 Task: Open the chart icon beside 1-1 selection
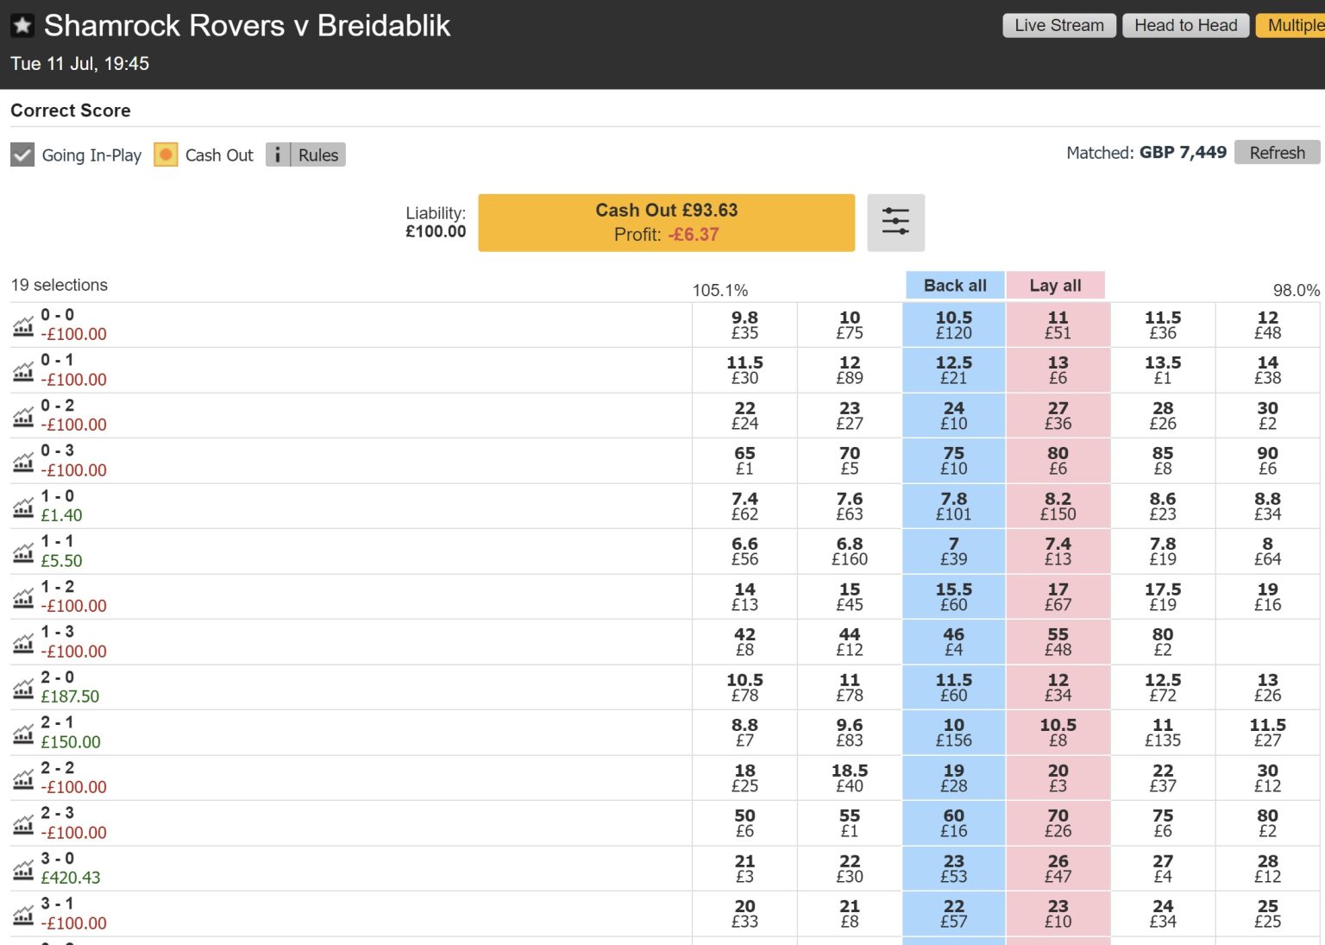(x=22, y=552)
